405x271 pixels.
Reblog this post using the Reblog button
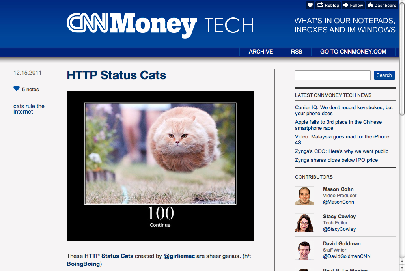click(x=328, y=5)
